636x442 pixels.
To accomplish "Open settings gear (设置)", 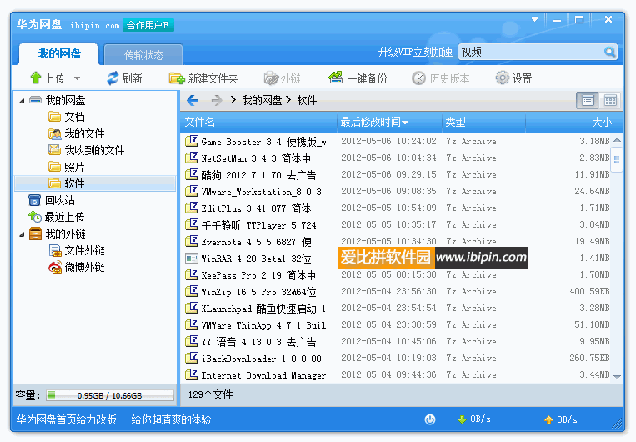I will coord(513,78).
